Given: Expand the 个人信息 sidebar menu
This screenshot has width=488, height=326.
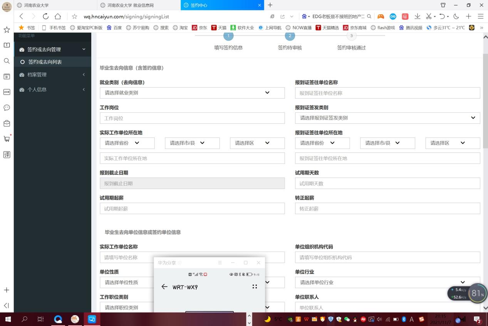Looking at the screenshot, I should point(52,90).
